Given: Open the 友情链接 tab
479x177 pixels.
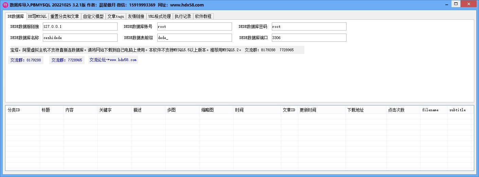Looking at the screenshot, I should [136, 16].
